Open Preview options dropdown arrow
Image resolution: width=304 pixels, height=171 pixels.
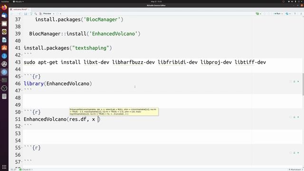54,14
